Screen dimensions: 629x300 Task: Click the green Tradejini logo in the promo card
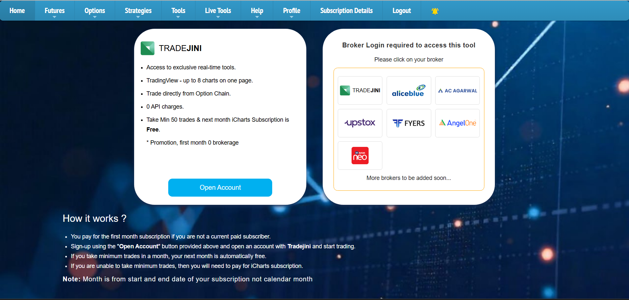click(x=148, y=48)
